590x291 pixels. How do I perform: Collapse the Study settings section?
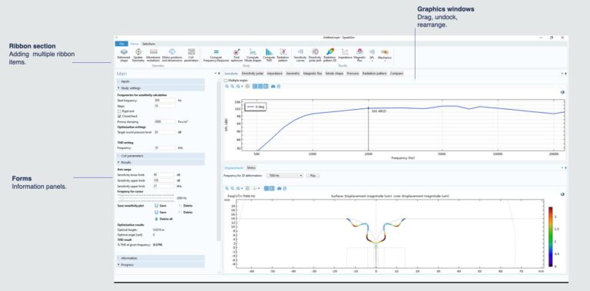click(x=161, y=88)
